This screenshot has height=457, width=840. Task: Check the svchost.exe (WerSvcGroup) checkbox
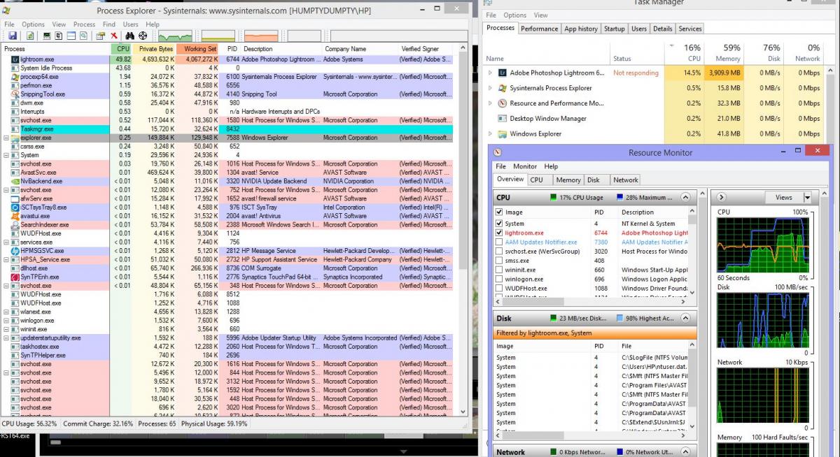click(499, 251)
